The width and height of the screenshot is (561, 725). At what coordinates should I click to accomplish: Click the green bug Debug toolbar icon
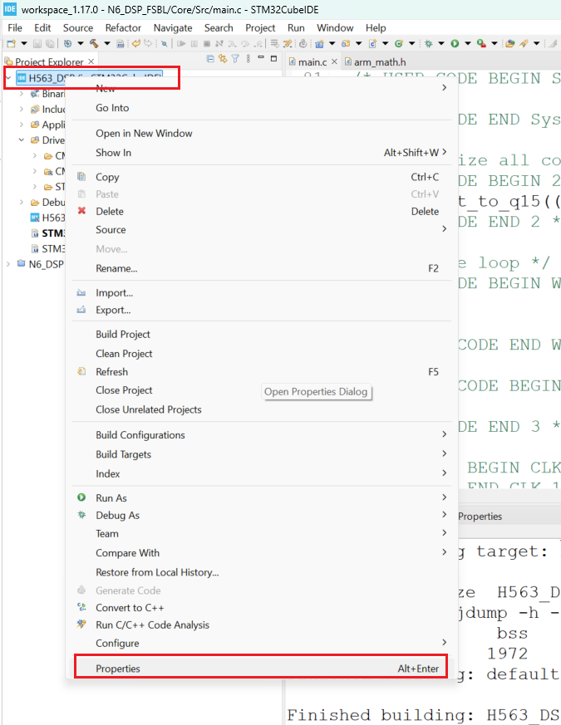pyautogui.click(x=429, y=43)
